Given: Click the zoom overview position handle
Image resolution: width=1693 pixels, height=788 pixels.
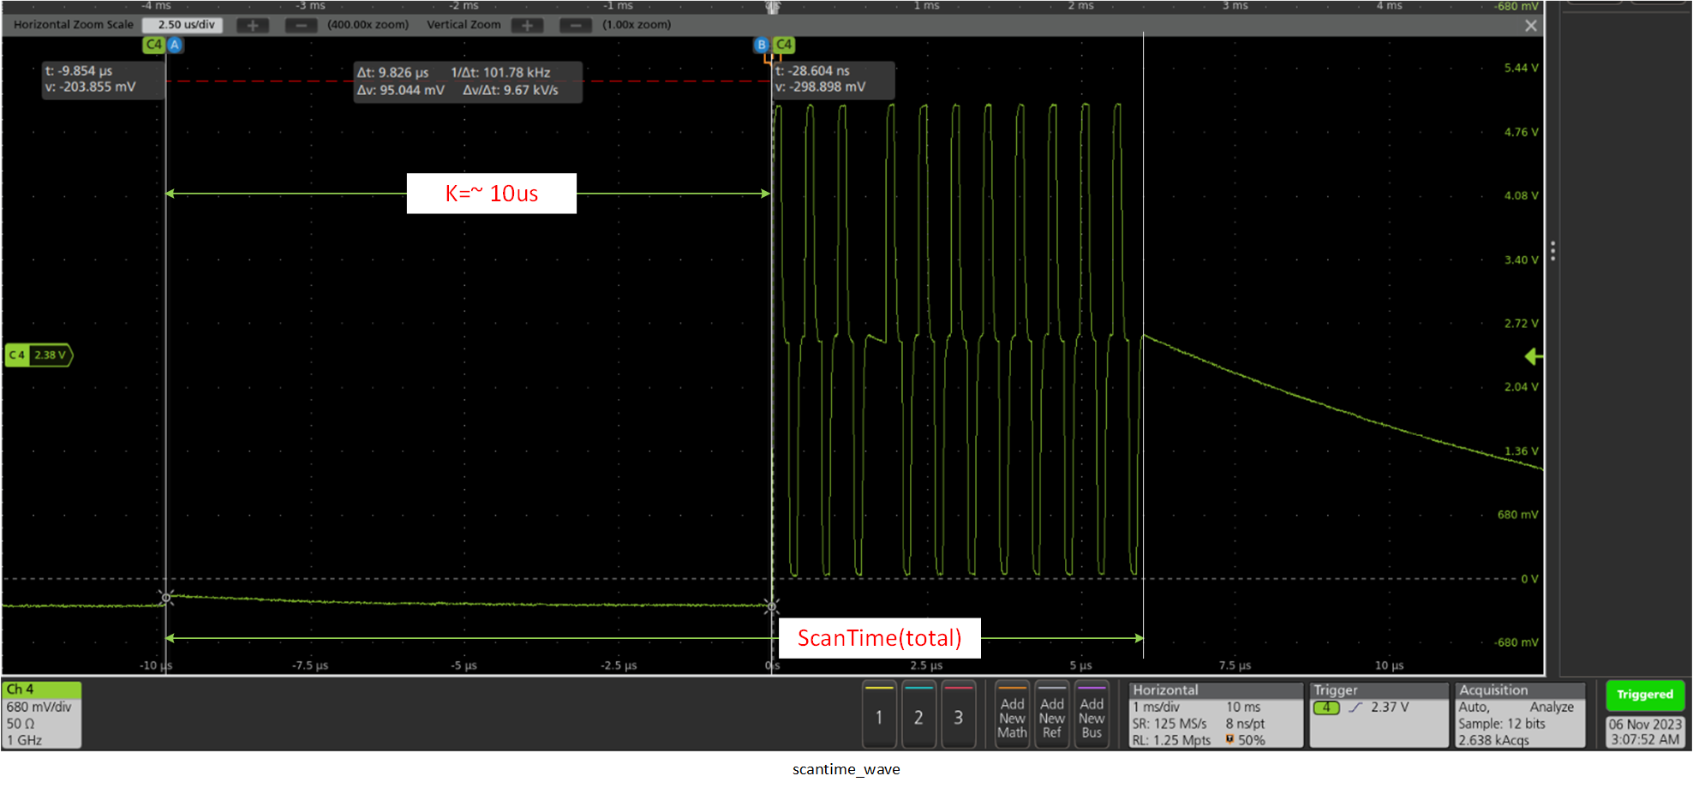Looking at the screenshot, I should click(773, 7).
